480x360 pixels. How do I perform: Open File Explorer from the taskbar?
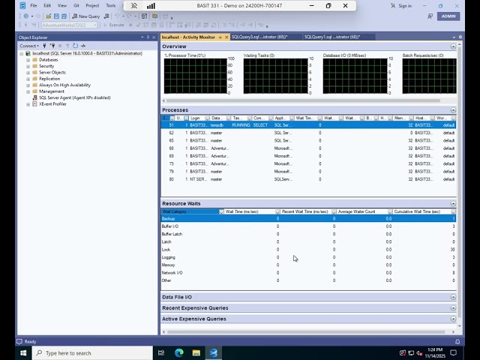196,353
